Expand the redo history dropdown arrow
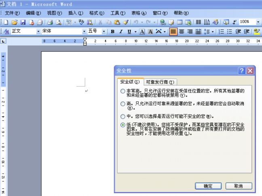 [x=154, y=22]
